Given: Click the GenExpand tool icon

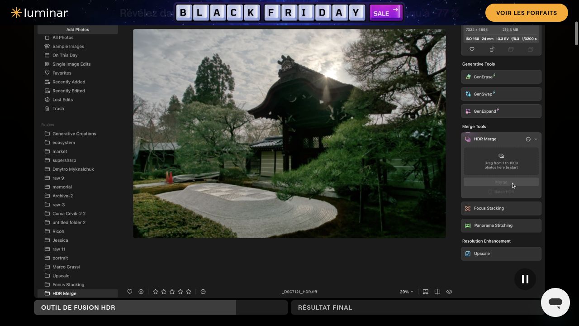Looking at the screenshot, I should pos(468,111).
